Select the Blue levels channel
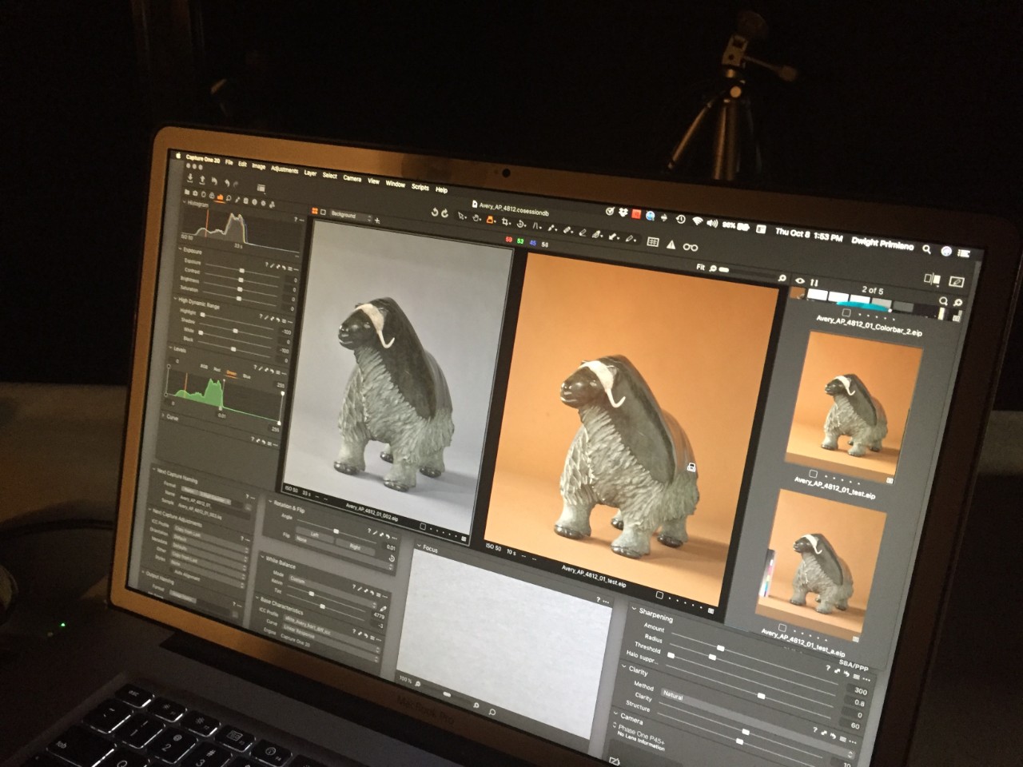The width and height of the screenshot is (1023, 767). point(247,376)
